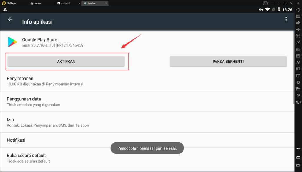
Task: Open the LDPlayer hamburger menu
Action: point(272,3)
